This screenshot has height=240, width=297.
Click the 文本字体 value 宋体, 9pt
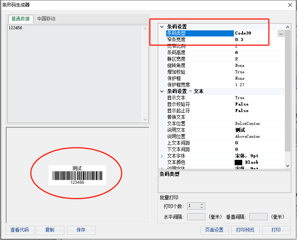point(247,156)
